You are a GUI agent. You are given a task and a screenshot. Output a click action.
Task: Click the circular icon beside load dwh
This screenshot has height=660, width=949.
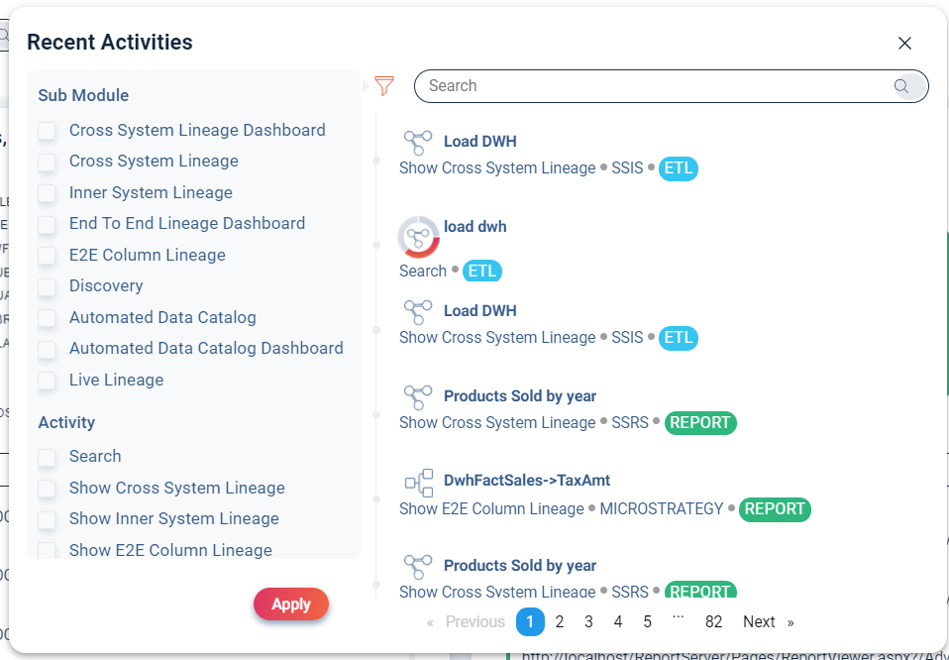[x=418, y=237]
